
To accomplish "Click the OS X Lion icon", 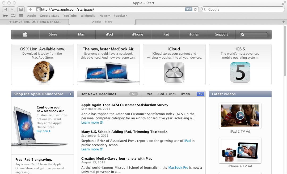I will click(43, 72).
